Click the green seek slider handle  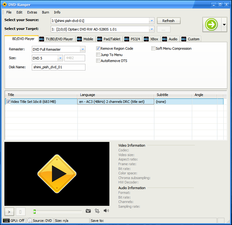click(x=34, y=211)
